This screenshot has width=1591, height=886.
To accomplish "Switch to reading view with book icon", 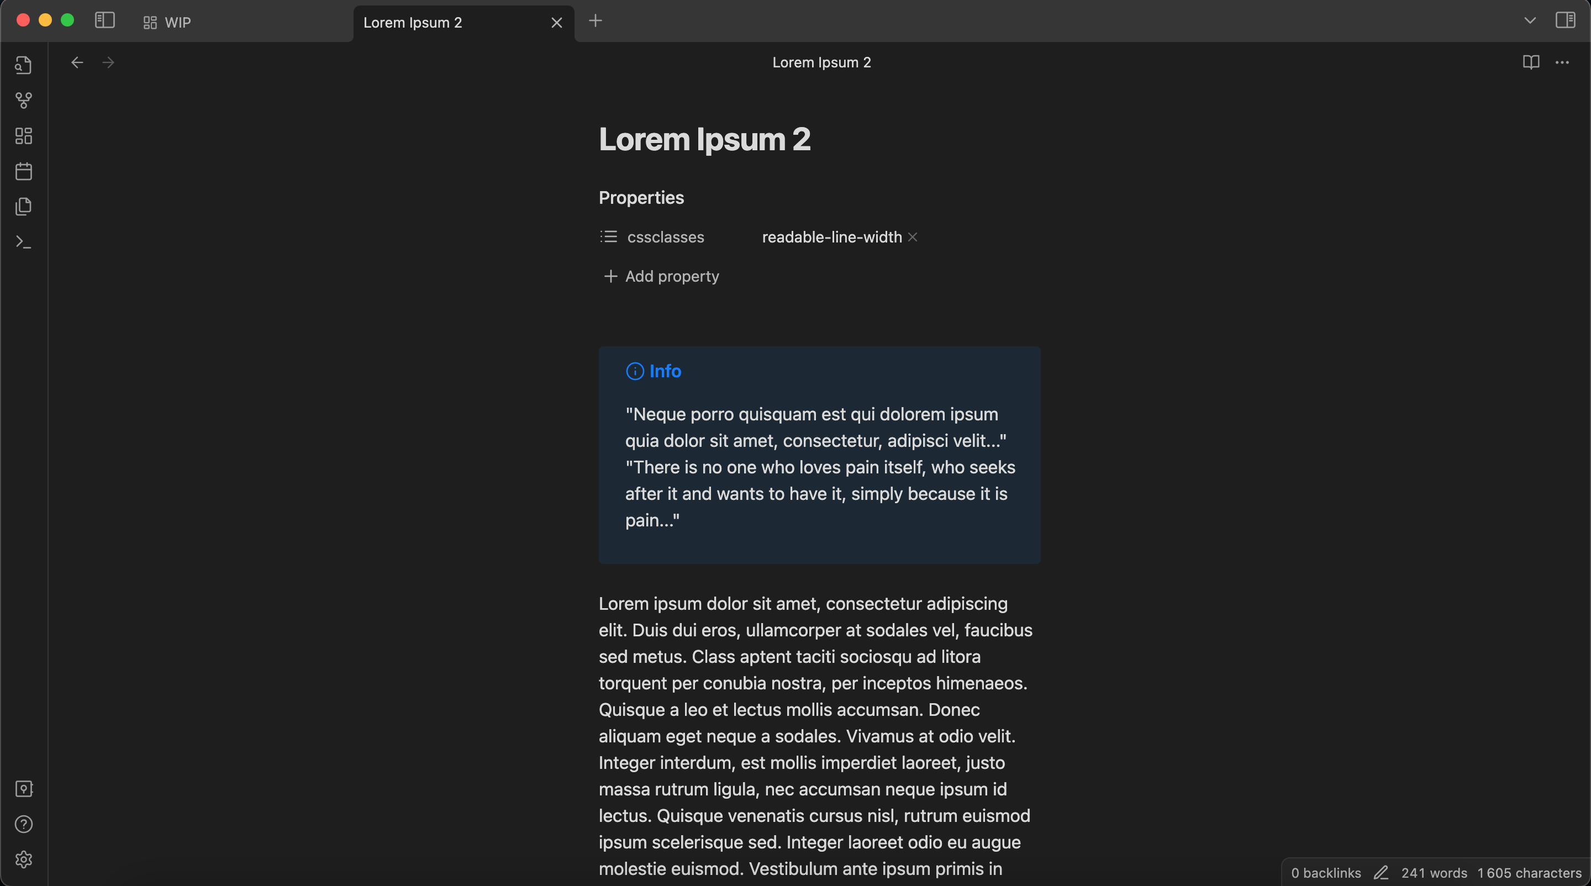I will click(1530, 62).
